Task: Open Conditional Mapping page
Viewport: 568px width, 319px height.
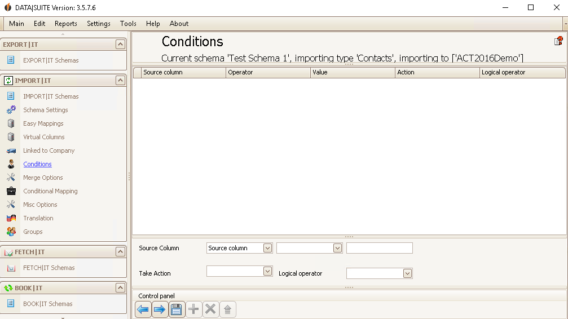Action: tap(50, 191)
